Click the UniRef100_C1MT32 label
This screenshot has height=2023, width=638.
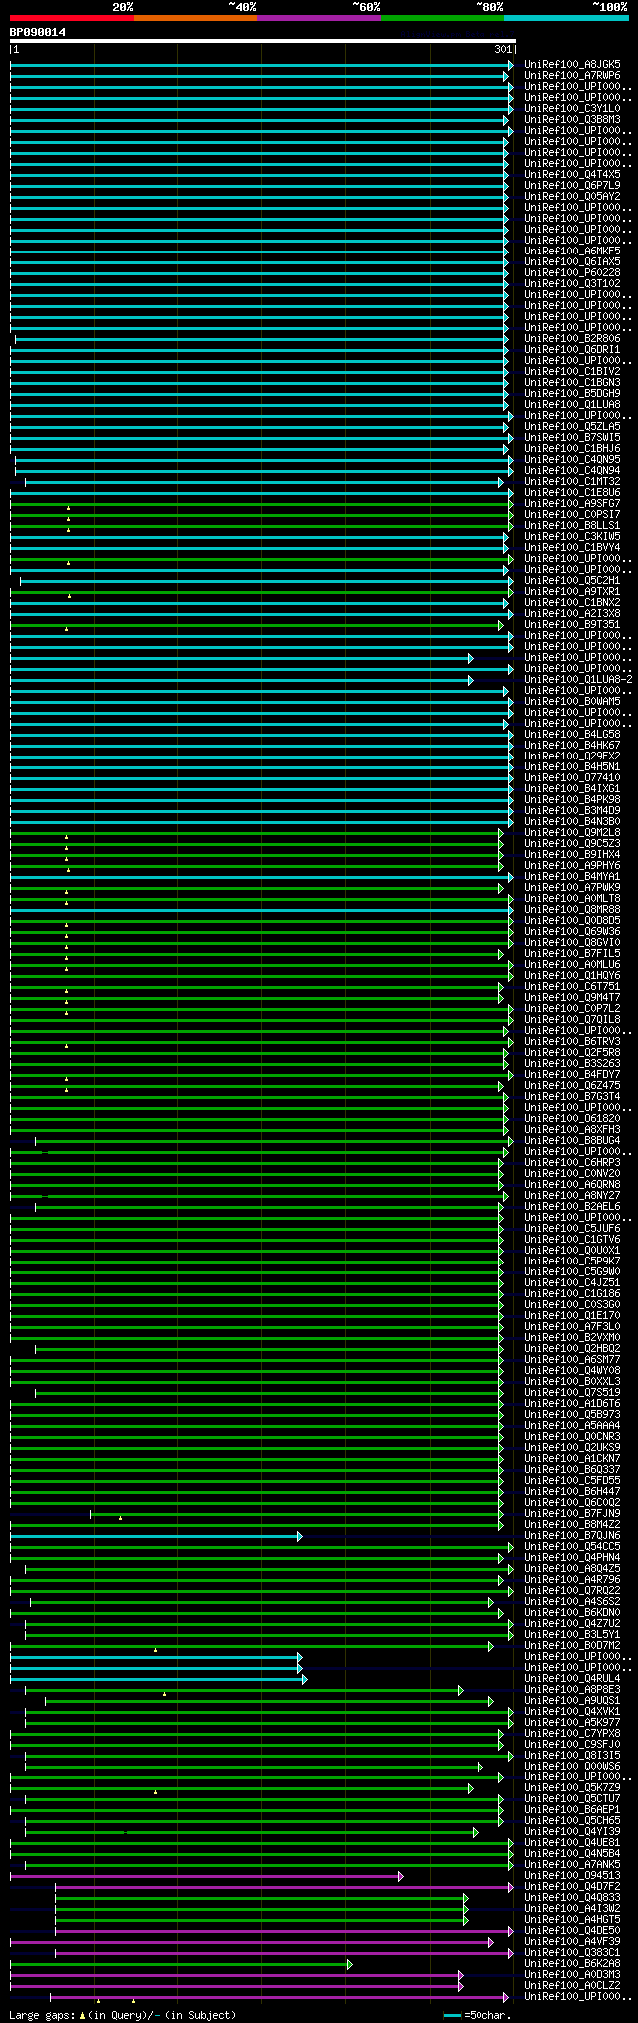(572, 481)
